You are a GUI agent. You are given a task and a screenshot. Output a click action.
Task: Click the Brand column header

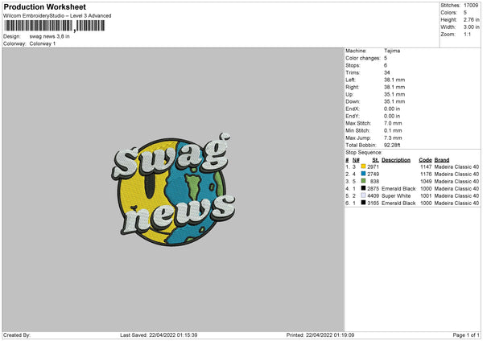(x=442, y=160)
